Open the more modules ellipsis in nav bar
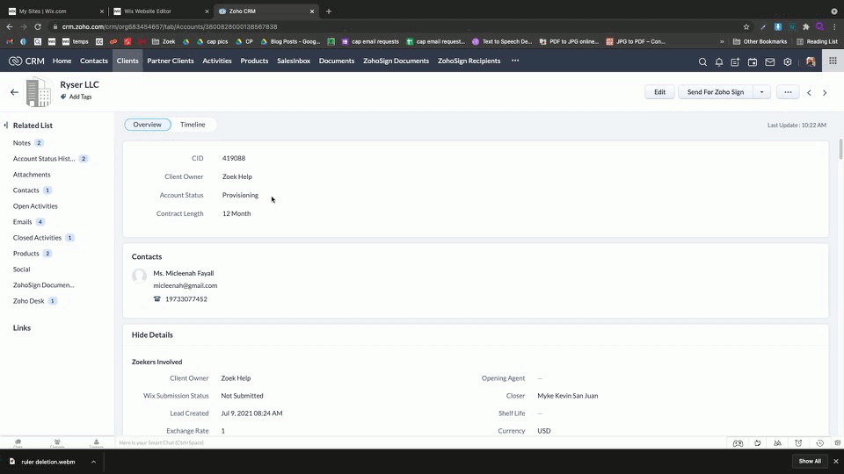 tap(515, 61)
